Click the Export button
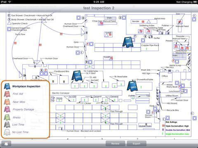 pos(137,143)
